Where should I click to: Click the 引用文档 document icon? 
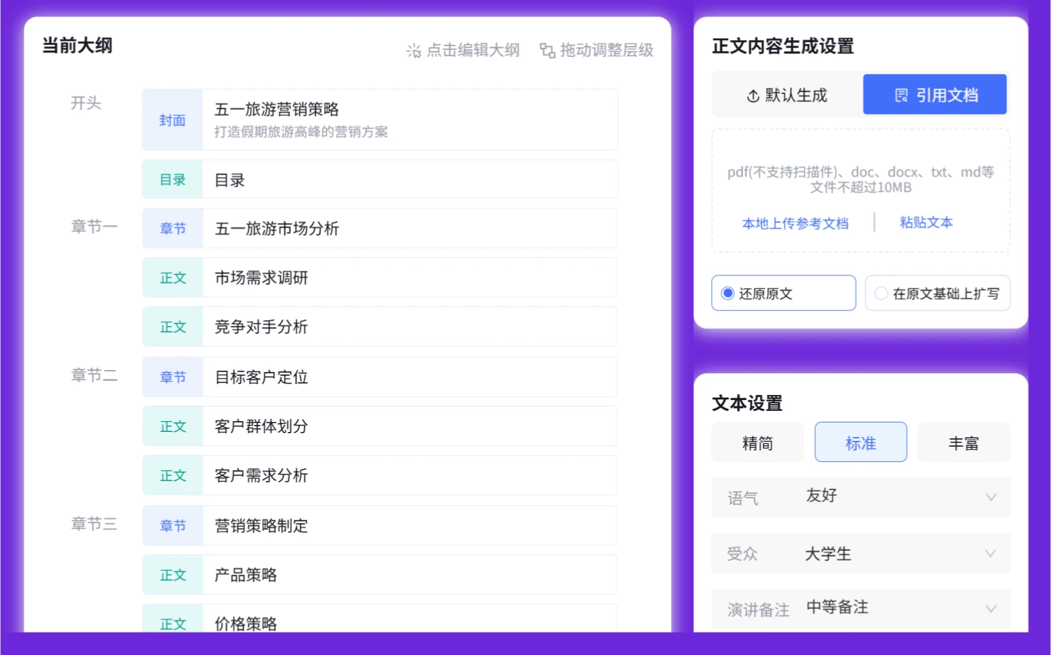click(901, 94)
